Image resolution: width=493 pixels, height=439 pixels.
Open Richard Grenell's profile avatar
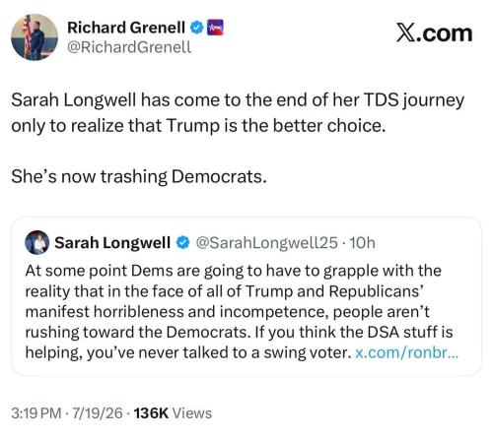(x=35, y=37)
